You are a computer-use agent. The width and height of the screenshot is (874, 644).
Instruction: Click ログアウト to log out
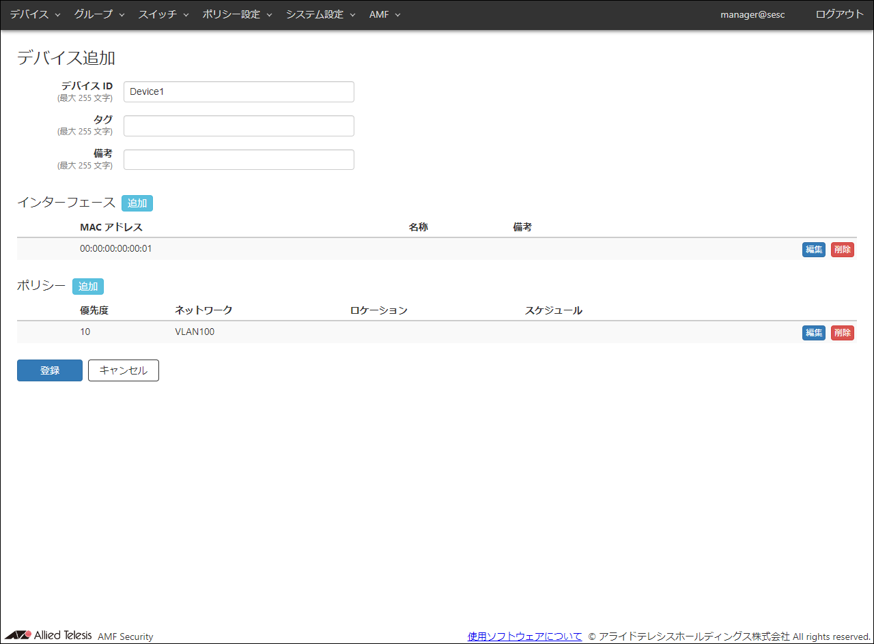839,14
